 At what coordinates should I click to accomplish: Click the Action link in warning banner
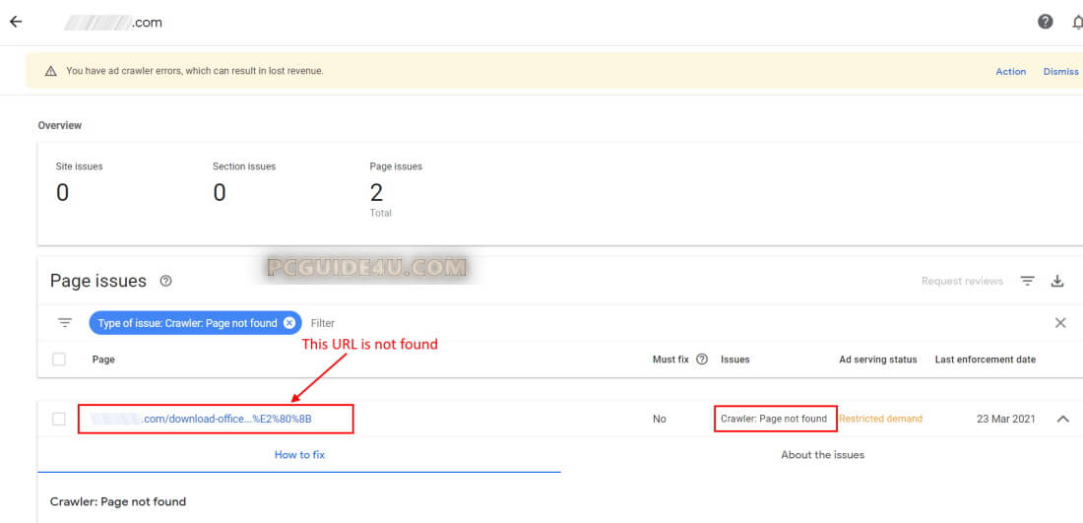coord(1010,72)
